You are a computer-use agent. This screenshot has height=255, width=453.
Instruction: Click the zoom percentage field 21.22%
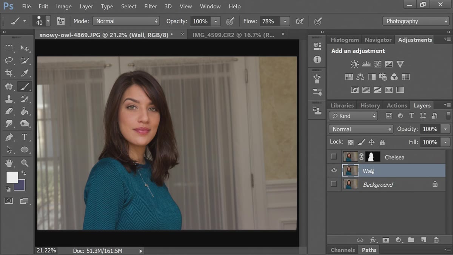pos(46,250)
